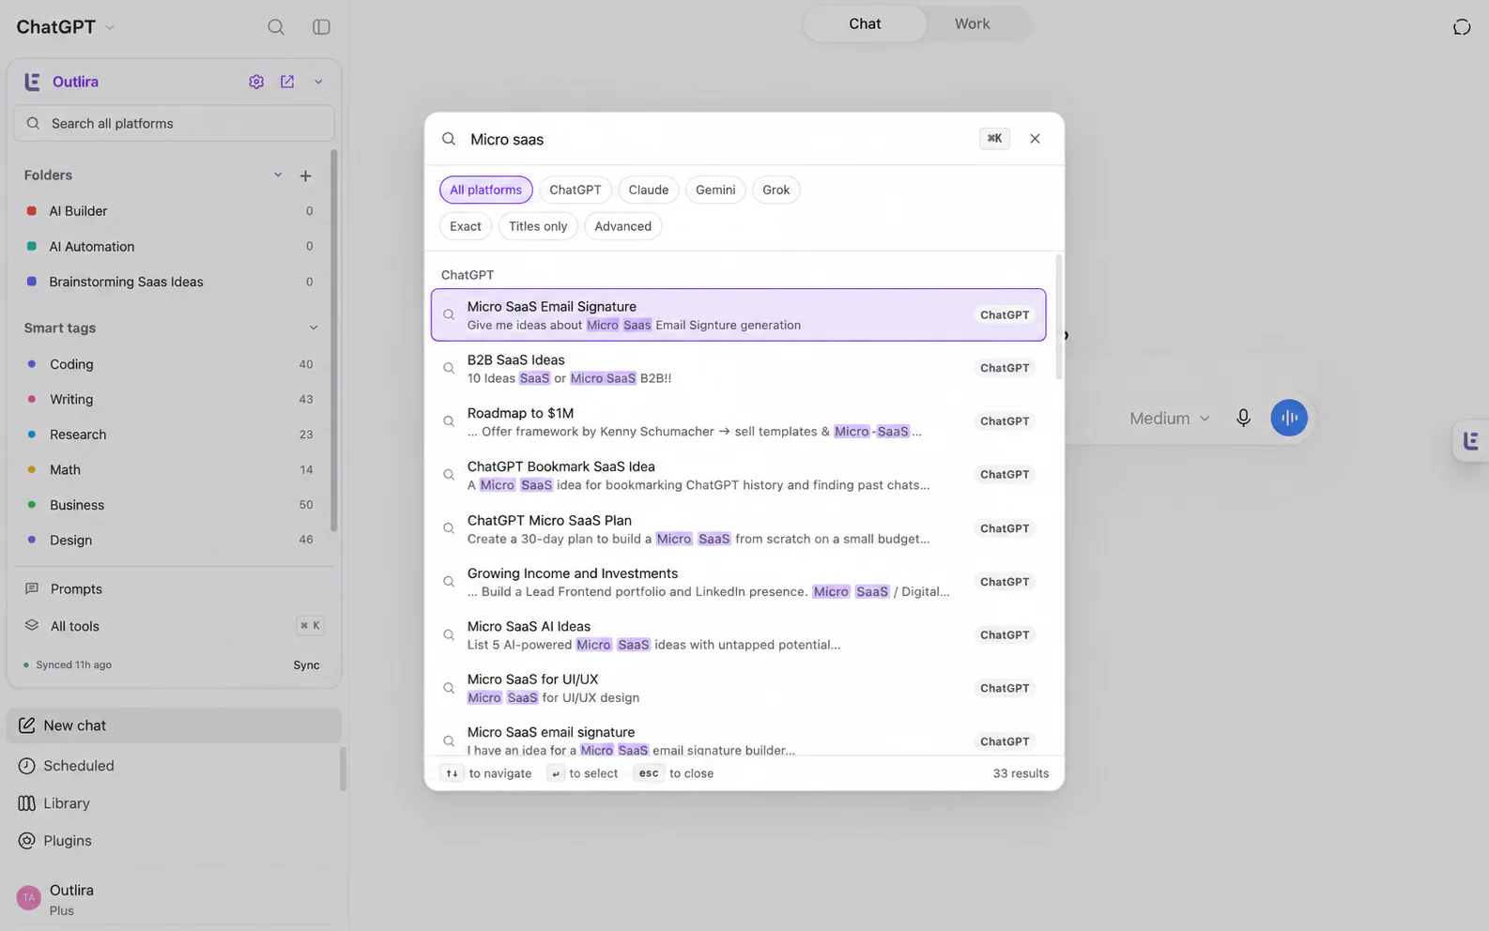The height and width of the screenshot is (931, 1489).
Task: Toggle the Advanced search filter
Action: 622,226
